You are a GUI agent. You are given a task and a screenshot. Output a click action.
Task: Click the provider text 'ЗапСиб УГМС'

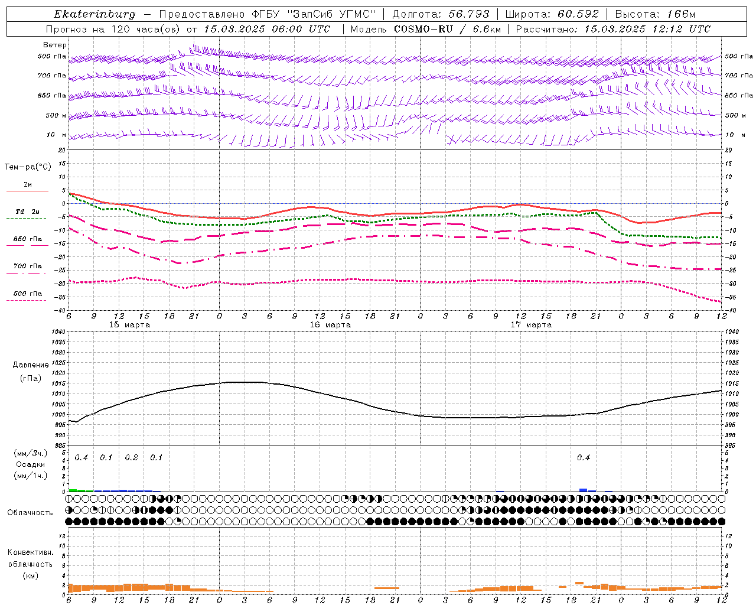point(331,14)
